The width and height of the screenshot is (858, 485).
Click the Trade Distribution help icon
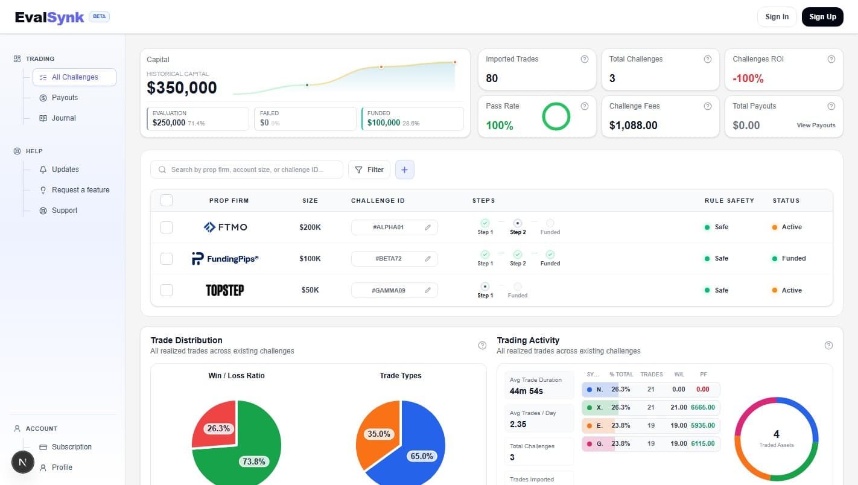(x=482, y=346)
